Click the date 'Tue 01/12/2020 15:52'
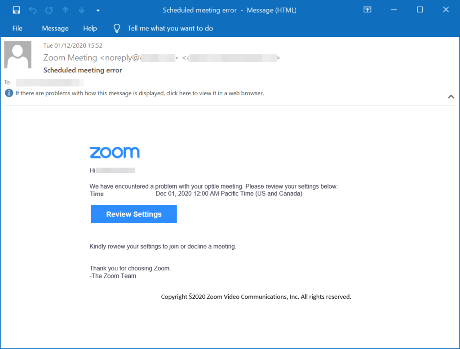The image size is (460, 349). (73, 45)
